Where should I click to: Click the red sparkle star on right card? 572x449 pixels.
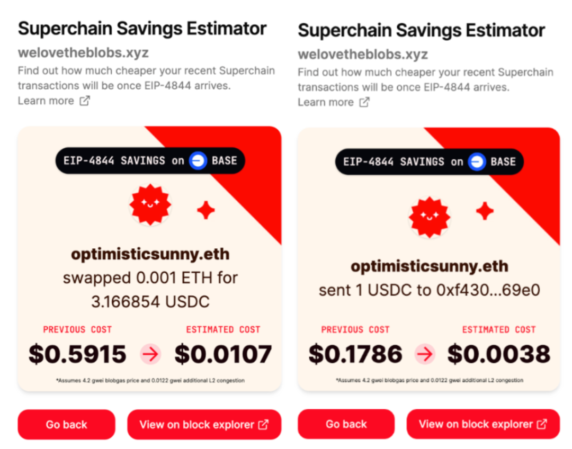tap(485, 211)
